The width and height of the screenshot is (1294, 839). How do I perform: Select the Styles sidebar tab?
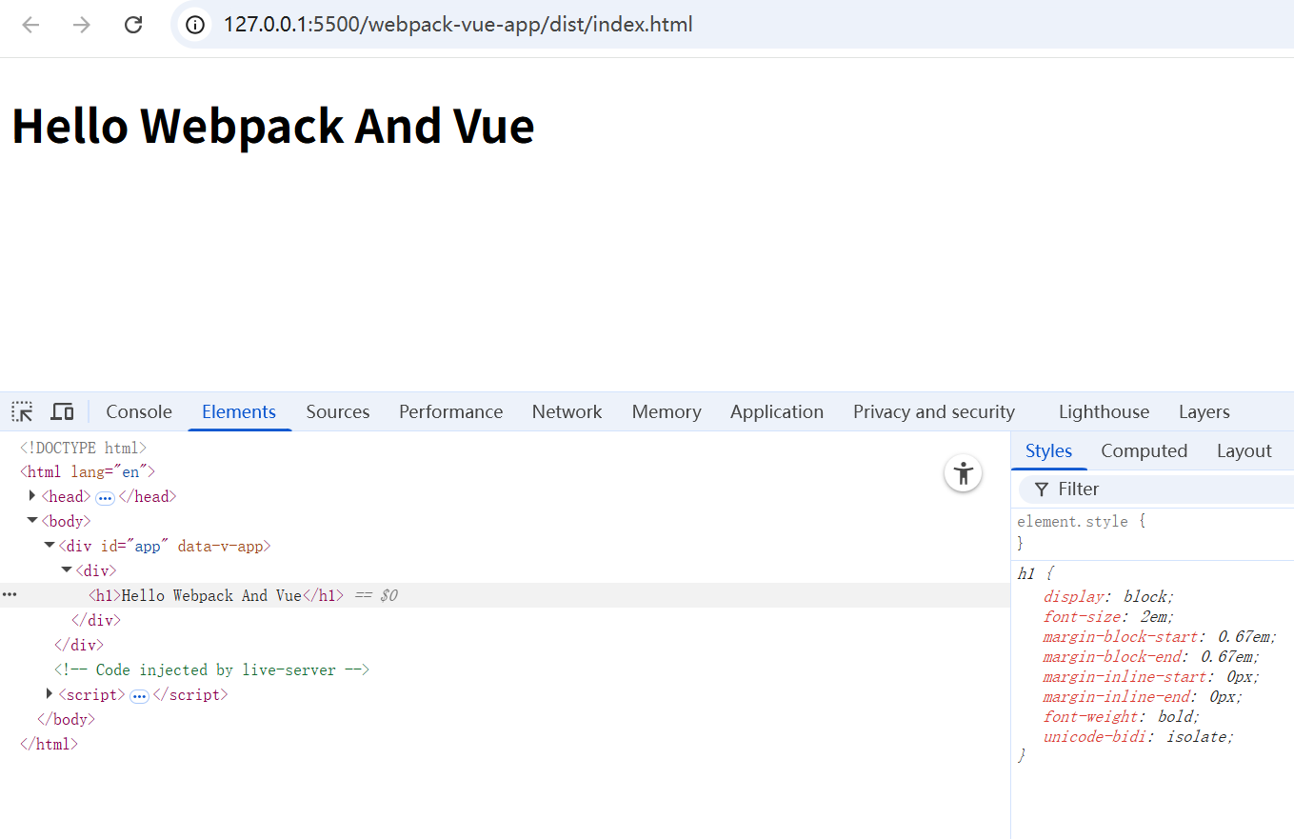point(1049,450)
